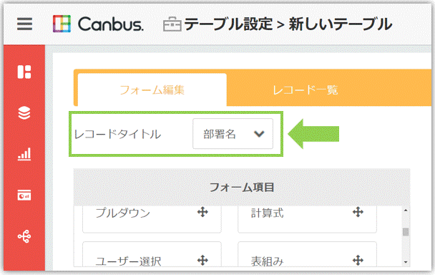
Task: Click the chevron arrow next to 部署名
Action: coord(259,134)
